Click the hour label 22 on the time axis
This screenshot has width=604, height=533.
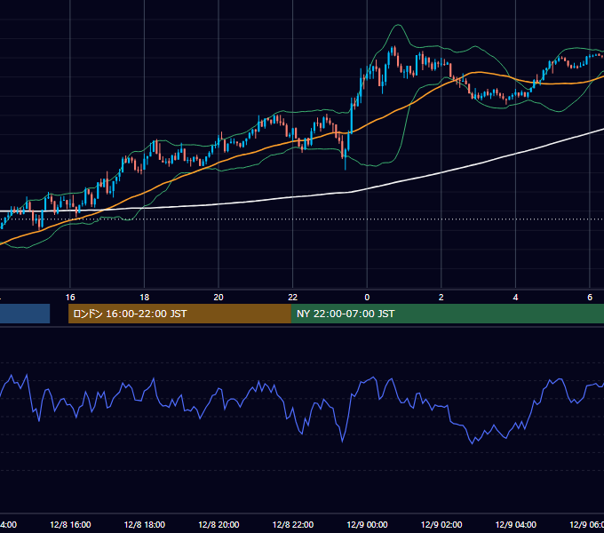click(293, 298)
